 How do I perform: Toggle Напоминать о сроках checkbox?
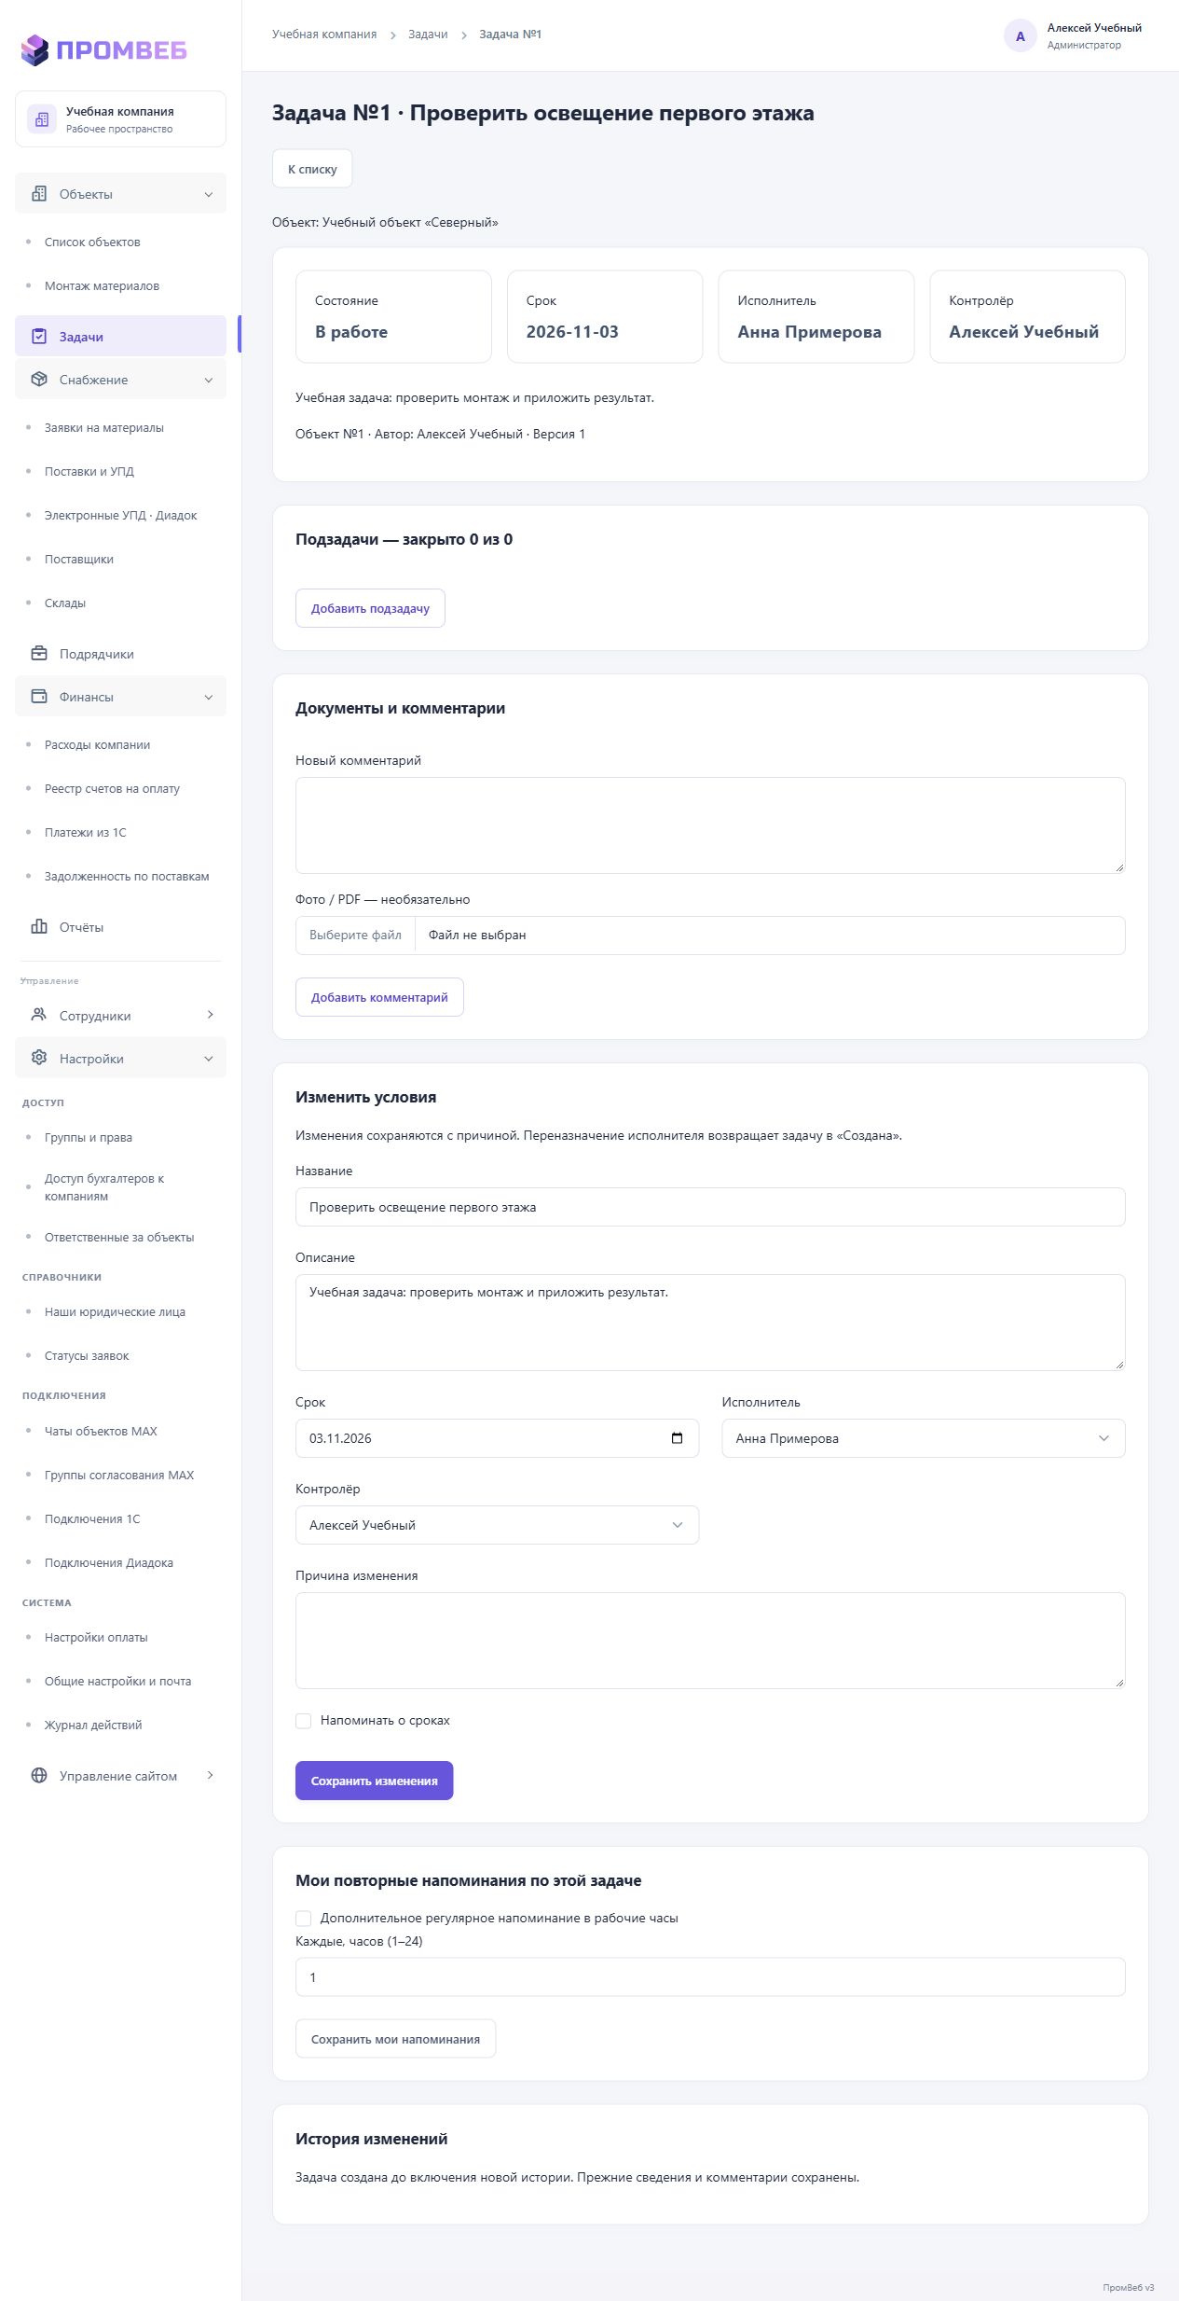pyautogui.click(x=304, y=1721)
